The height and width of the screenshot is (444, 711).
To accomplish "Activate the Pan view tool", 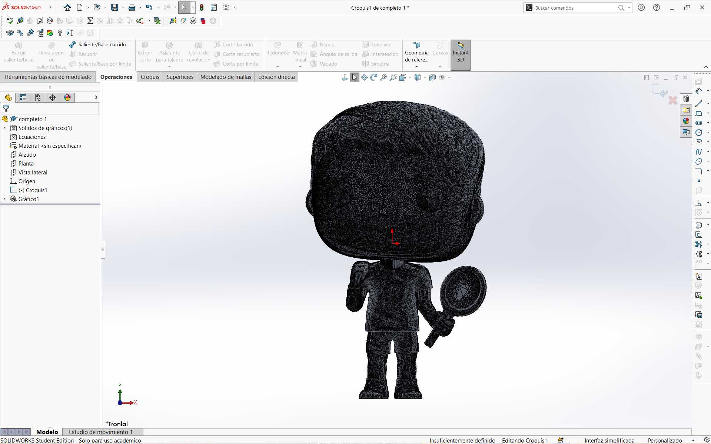I will click(x=364, y=77).
